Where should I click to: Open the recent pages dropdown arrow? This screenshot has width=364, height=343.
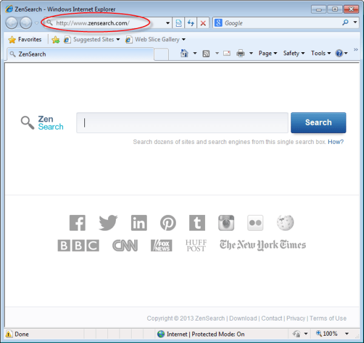pos(36,23)
